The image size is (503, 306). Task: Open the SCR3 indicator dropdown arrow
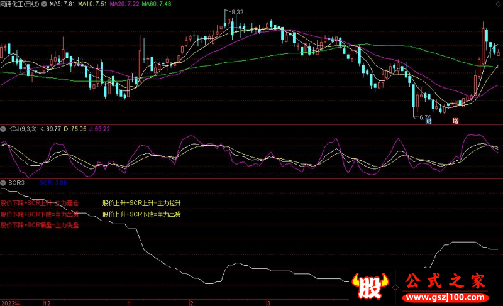4,183
